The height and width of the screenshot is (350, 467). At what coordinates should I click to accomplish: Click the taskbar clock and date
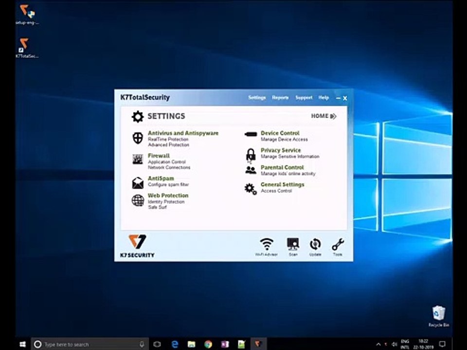(x=423, y=344)
